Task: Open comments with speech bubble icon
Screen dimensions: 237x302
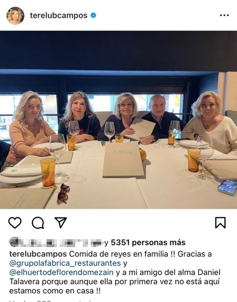Action: 38,223
